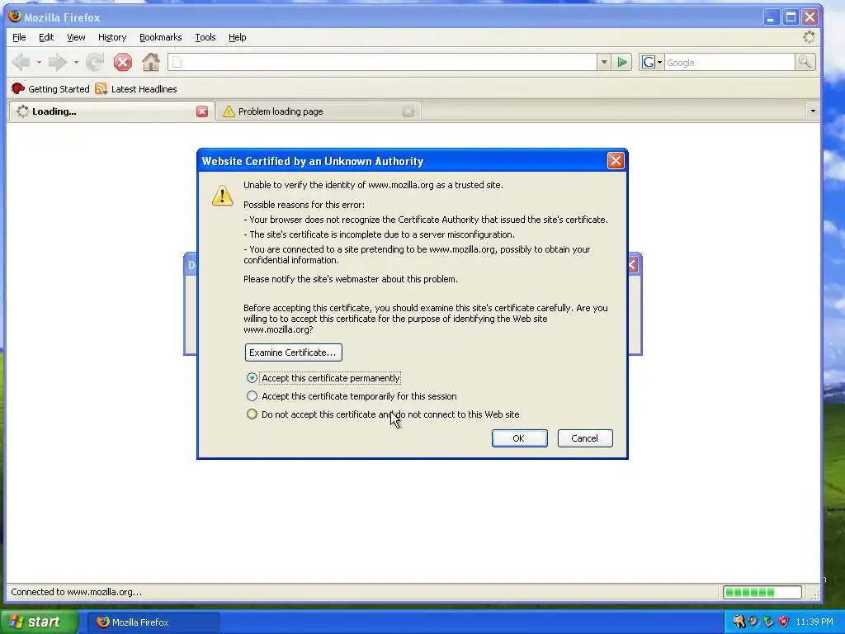
Task: Open the Latest Headlines feed bookmark
Action: tap(136, 89)
